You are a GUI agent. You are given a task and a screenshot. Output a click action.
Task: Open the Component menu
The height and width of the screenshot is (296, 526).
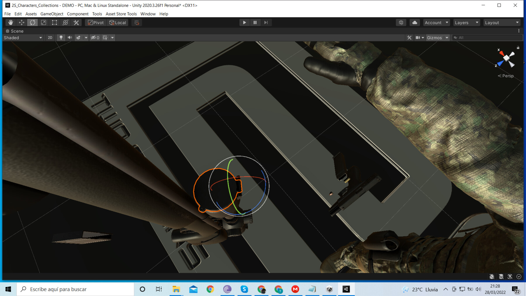point(78,14)
